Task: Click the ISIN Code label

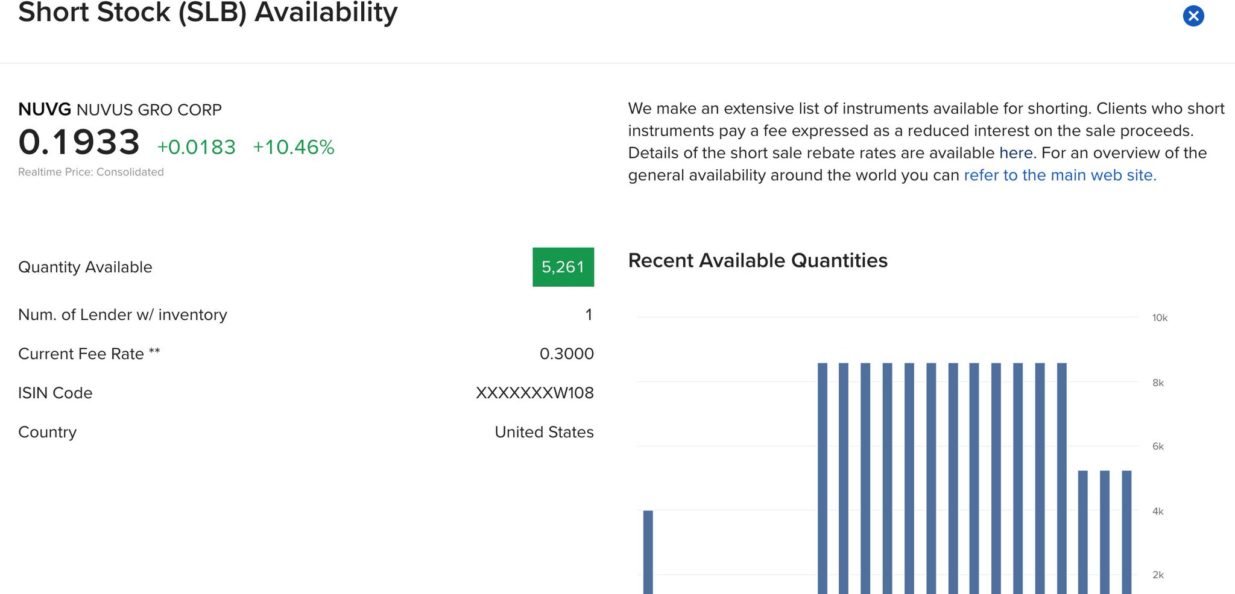Action: tap(55, 393)
